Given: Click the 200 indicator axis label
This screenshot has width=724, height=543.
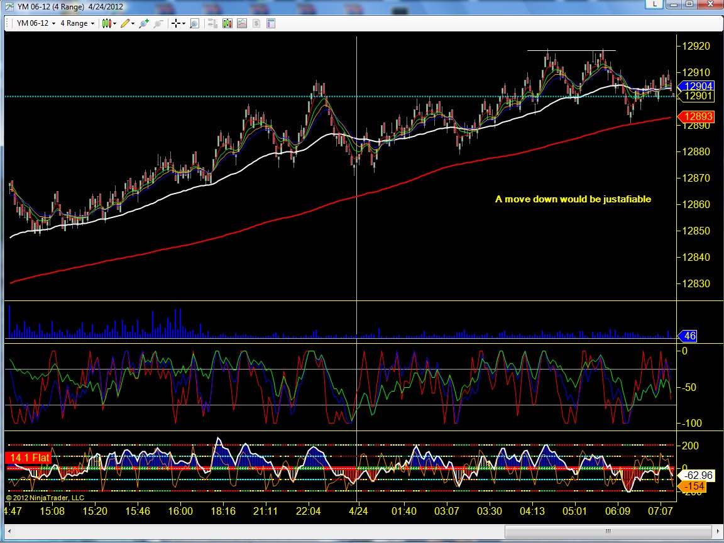Looking at the screenshot, I should (690, 446).
